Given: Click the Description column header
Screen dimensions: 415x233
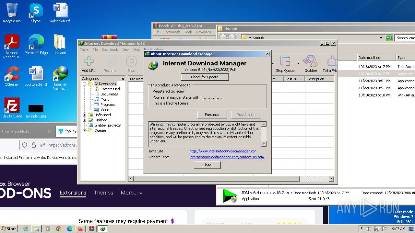Looking at the screenshot, I should 319,79.
